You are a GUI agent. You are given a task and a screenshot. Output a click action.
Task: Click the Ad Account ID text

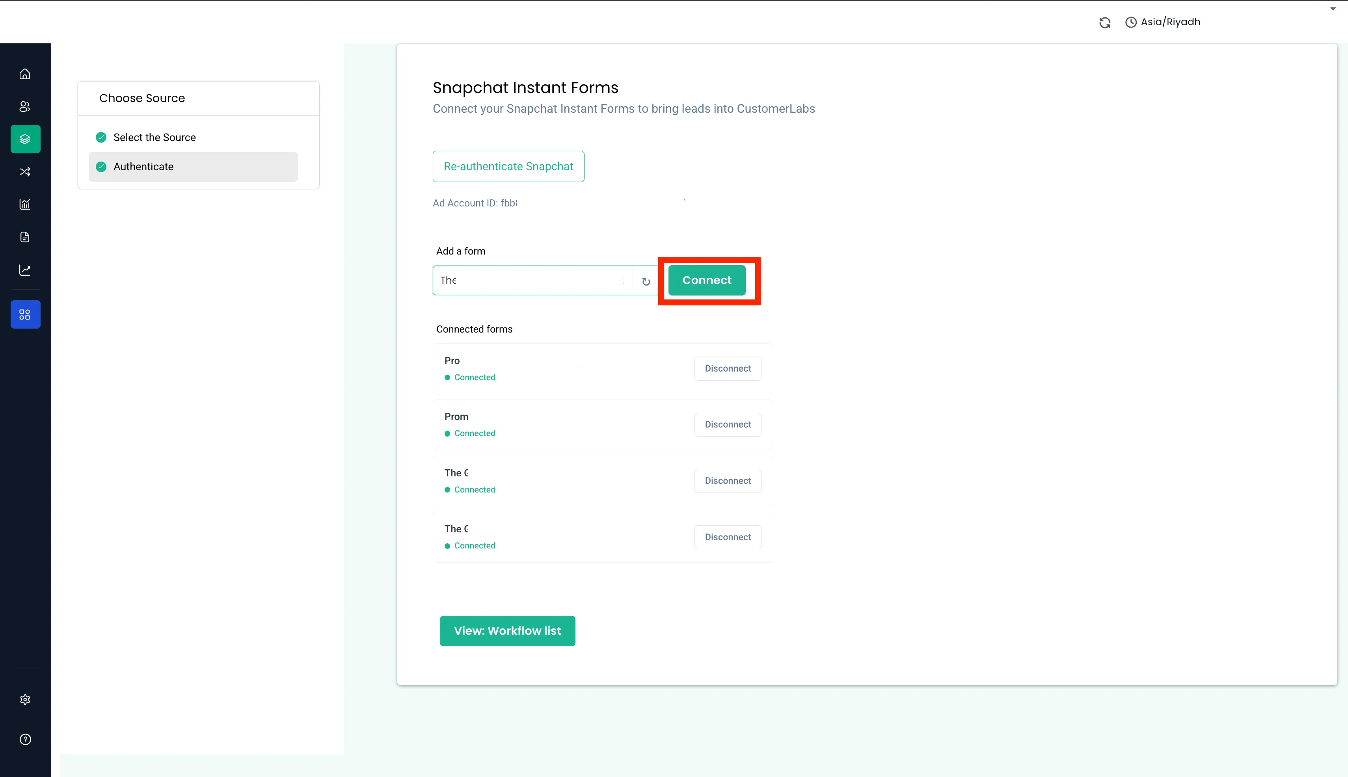coord(475,203)
